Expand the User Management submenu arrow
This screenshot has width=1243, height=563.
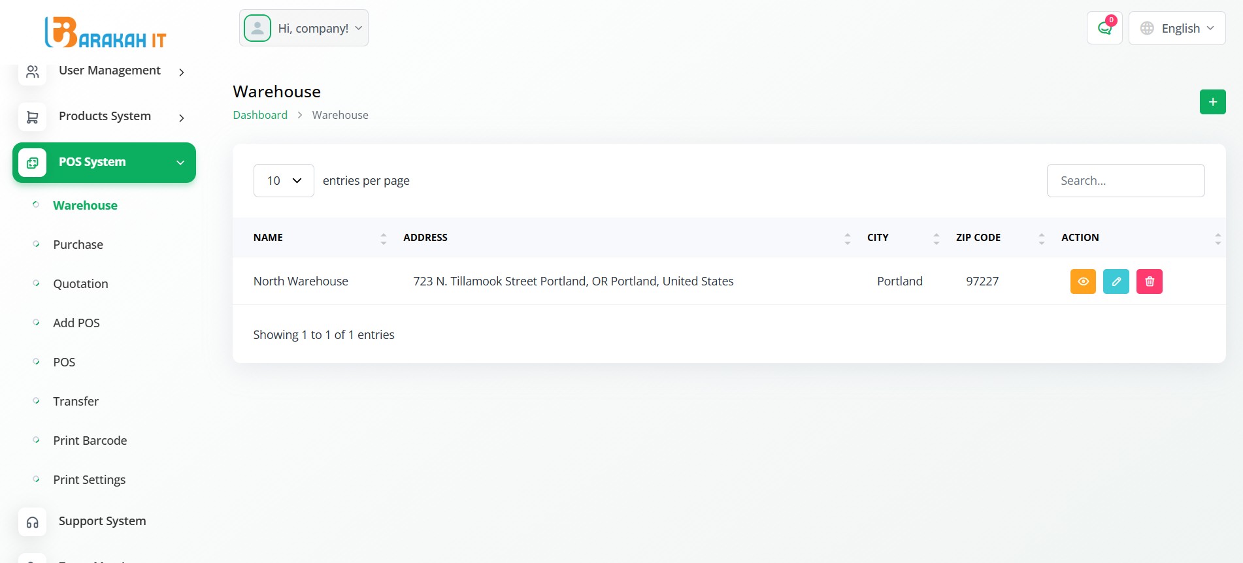point(182,72)
